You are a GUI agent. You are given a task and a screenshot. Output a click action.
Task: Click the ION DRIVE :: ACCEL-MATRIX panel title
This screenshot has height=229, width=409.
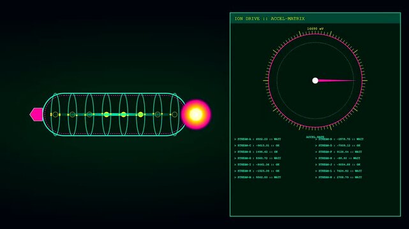tap(269, 18)
